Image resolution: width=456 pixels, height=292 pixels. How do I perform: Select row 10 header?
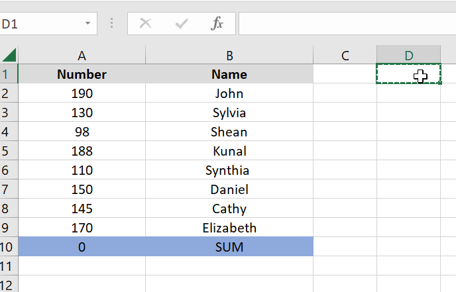(x=9, y=248)
